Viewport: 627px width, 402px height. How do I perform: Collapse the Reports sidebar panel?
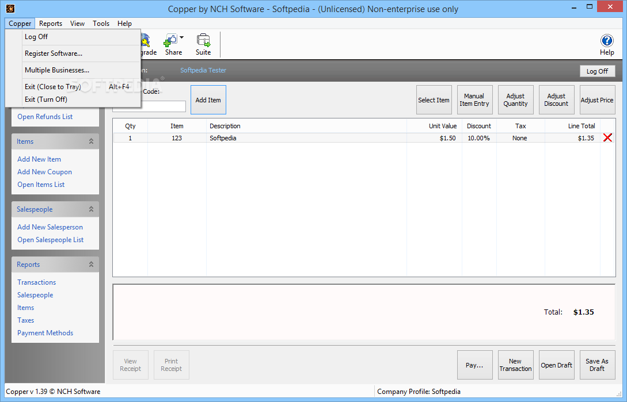[x=91, y=265]
